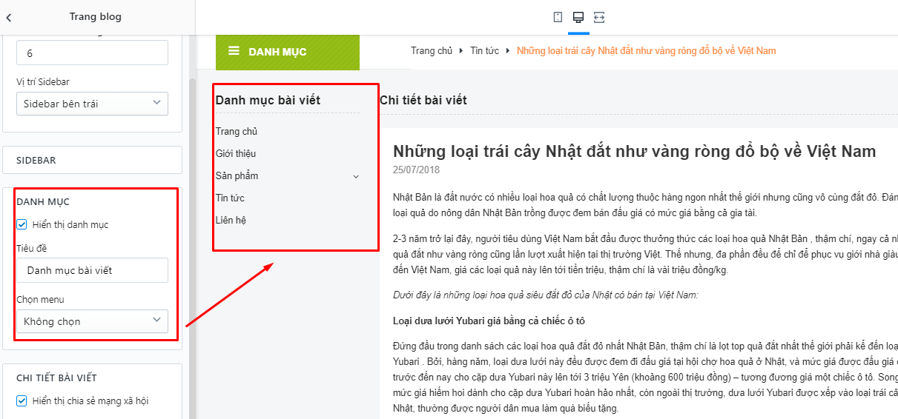
Task: Click Giới thiệu in category menu
Action: coord(236,153)
